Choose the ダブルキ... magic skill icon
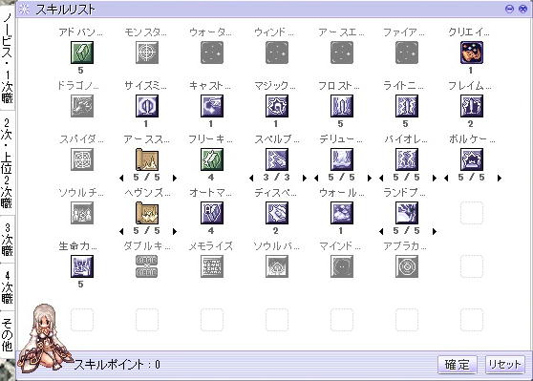 [147, 266]
